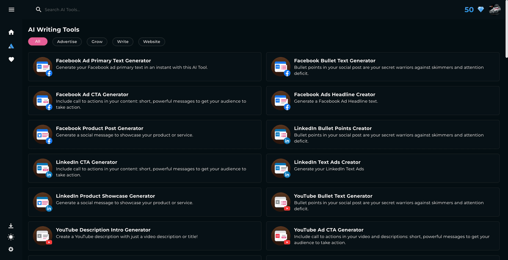Click the blue triangle logo icon in sidebar
Image resolution: width=508 pixels, height=260 pixels.
tap(11, 46)
